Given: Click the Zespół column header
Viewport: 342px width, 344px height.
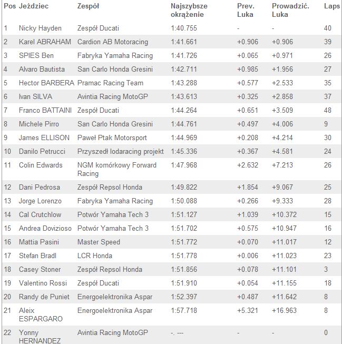Looking at the screenshot, I should coord(88,6).
